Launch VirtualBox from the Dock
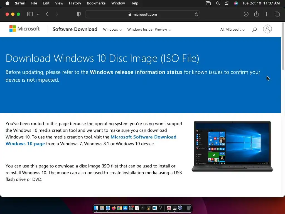This screenshot has width=285, height=214. [x=180, y=208]
